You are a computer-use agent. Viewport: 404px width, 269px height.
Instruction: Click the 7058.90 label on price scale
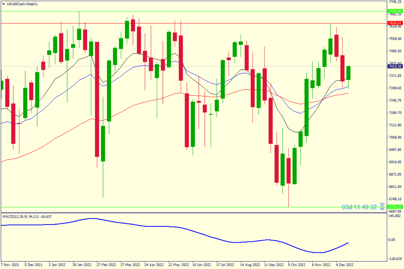(395, 137)
